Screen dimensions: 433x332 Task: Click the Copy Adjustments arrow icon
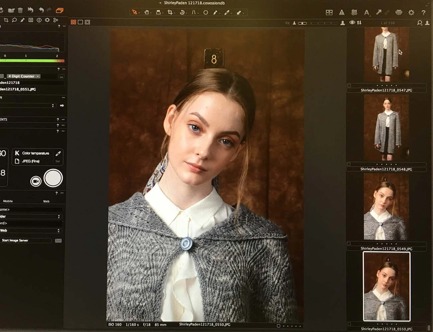pos(378,12)
